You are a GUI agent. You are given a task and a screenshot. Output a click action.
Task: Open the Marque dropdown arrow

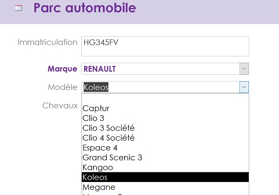(244, 69)
